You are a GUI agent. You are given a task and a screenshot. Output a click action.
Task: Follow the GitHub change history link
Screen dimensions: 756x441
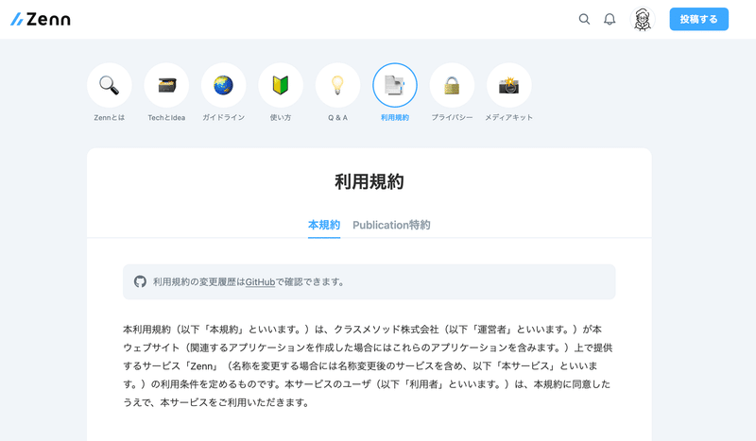tap(260, 282)
